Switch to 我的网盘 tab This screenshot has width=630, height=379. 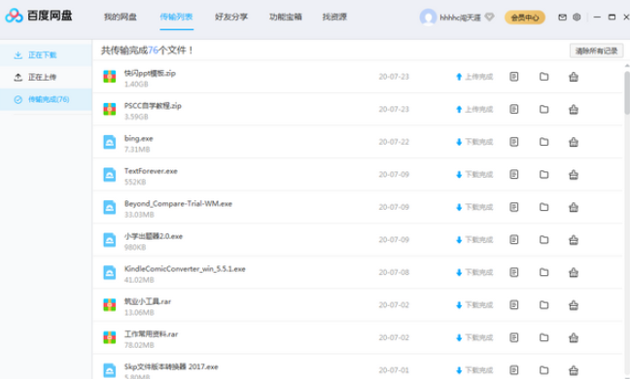tap(121, 17)
